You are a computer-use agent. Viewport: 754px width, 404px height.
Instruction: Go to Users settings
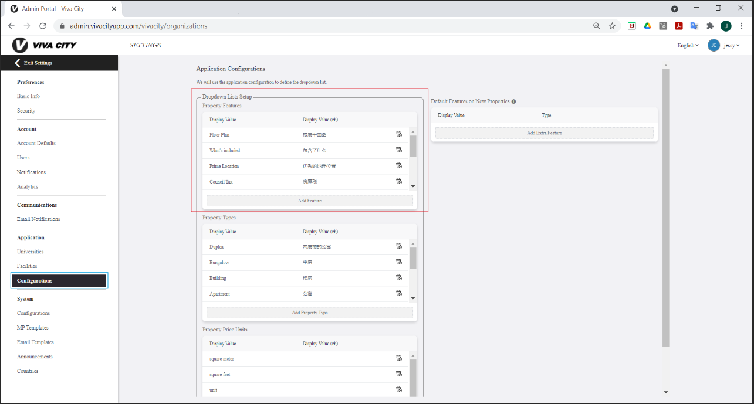pyautogui.click(x=23, y=158)
